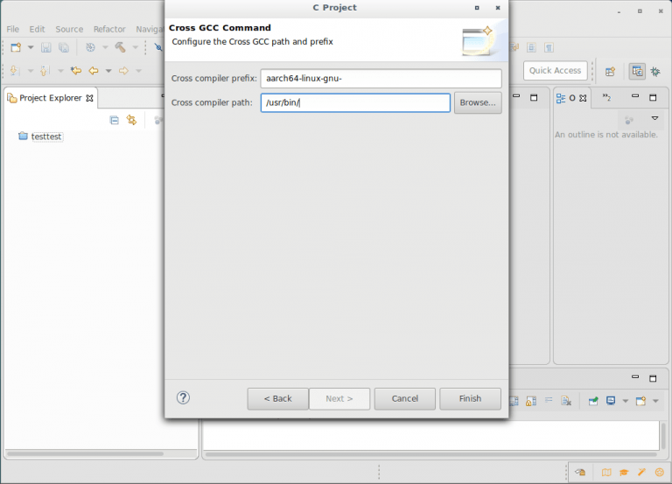Click the build hammer icon

click(x=120, y=47)
